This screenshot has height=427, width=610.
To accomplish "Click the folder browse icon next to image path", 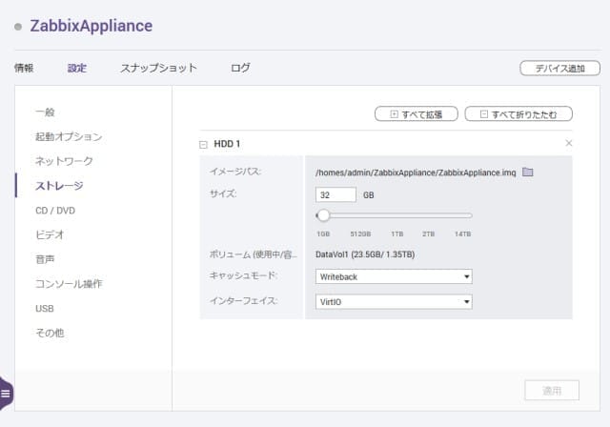I will pos(527,172).
